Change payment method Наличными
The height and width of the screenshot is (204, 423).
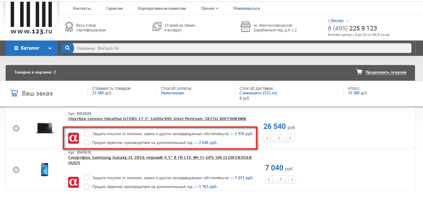pos(172,93)
